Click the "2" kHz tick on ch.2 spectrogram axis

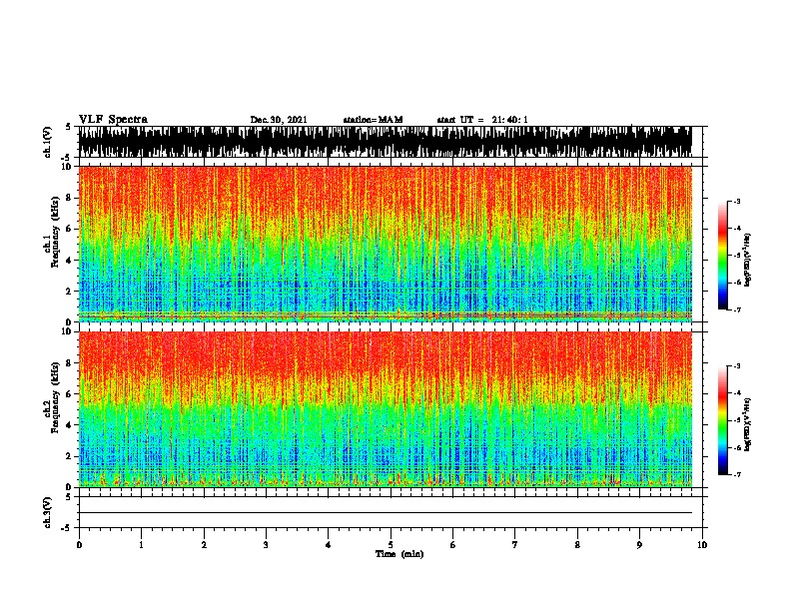[70, 456]
